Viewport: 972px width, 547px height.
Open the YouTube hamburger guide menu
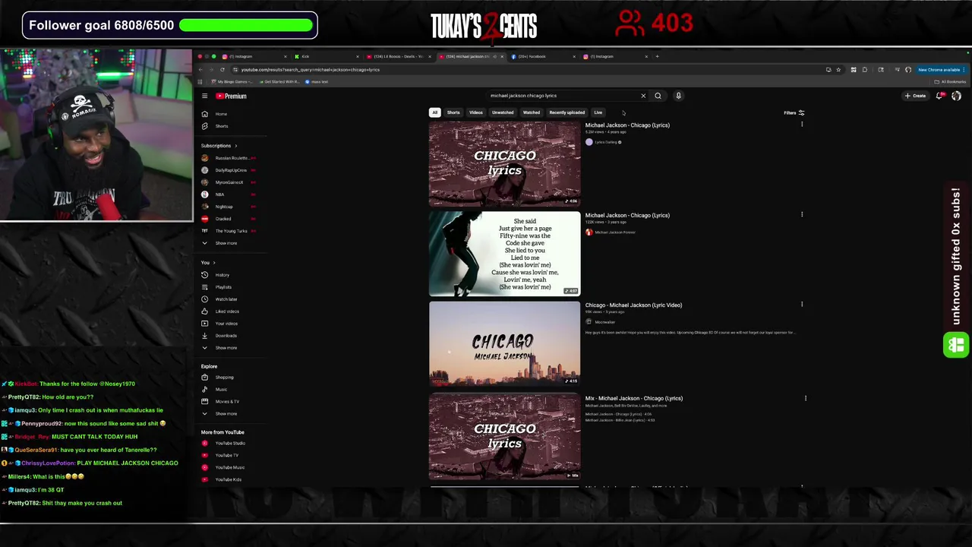204,96
